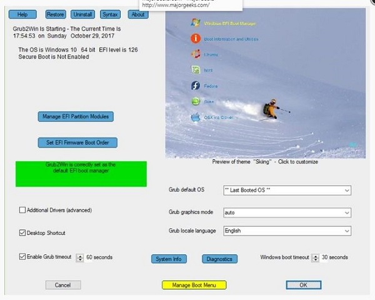This screenshot has width=375, height=300.
Task: Open the About button
Action: [138, 14]
